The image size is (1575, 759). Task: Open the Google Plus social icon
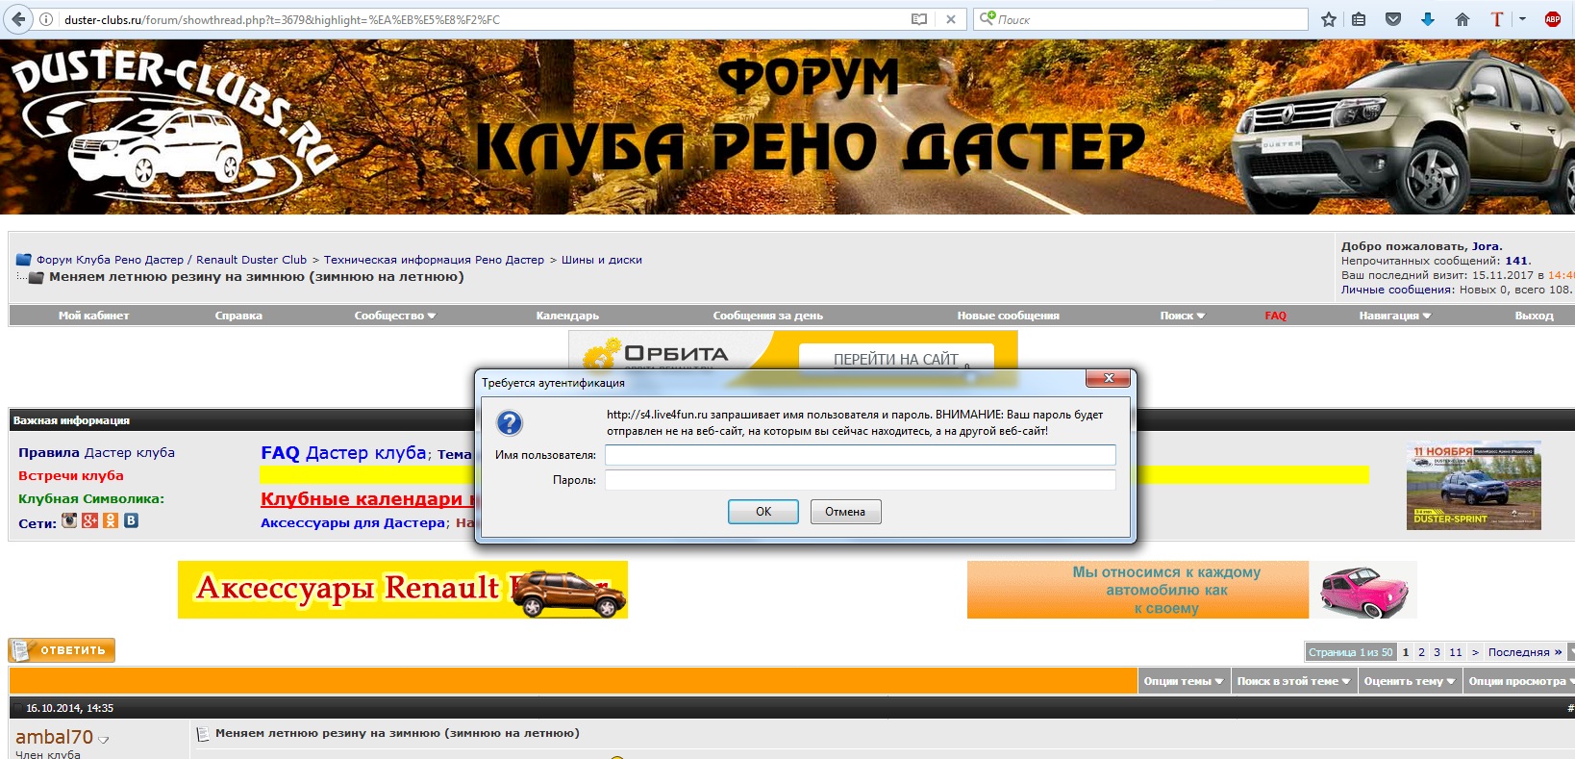click(x=89, y=520)
